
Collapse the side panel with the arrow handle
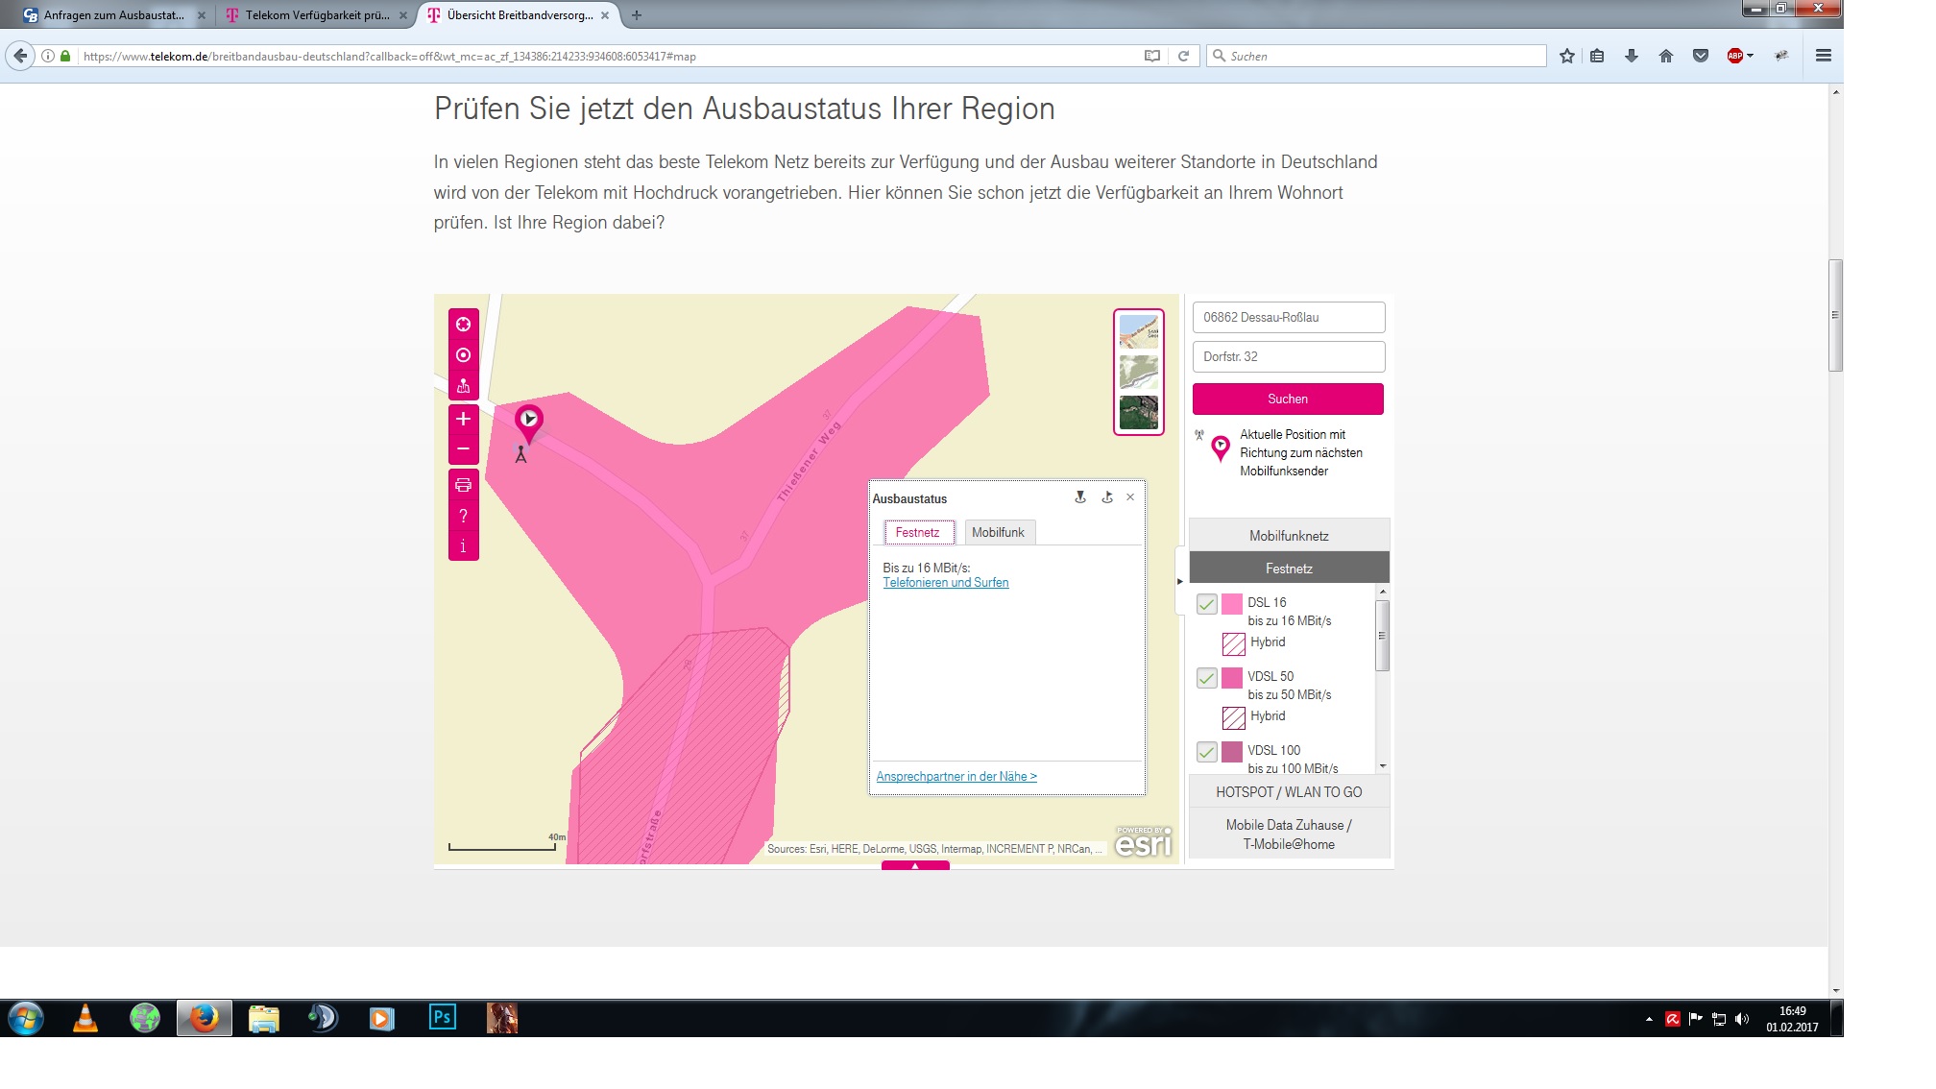[x=1179, y=581]
